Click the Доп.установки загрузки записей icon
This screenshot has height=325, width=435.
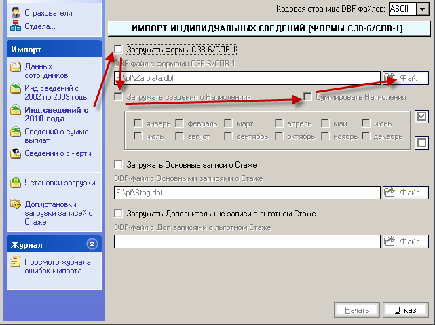point(16,204)
